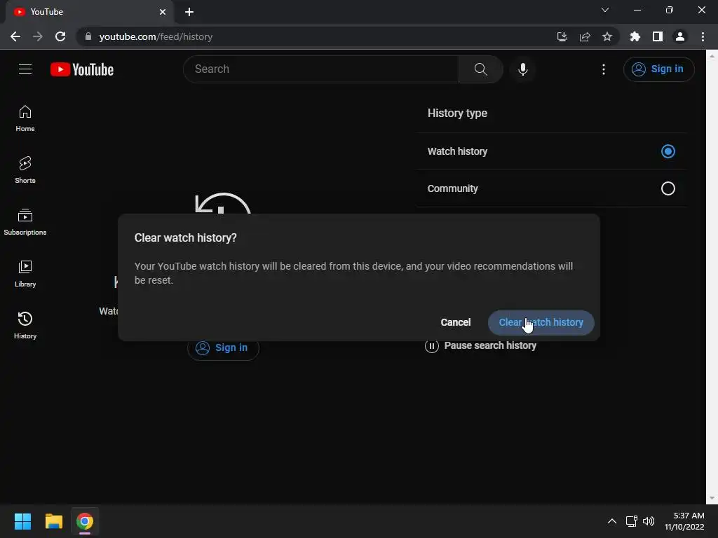The width and height of the screenshot is (718, 538).
Task: Go forward in browser
Action: point(38,36)
